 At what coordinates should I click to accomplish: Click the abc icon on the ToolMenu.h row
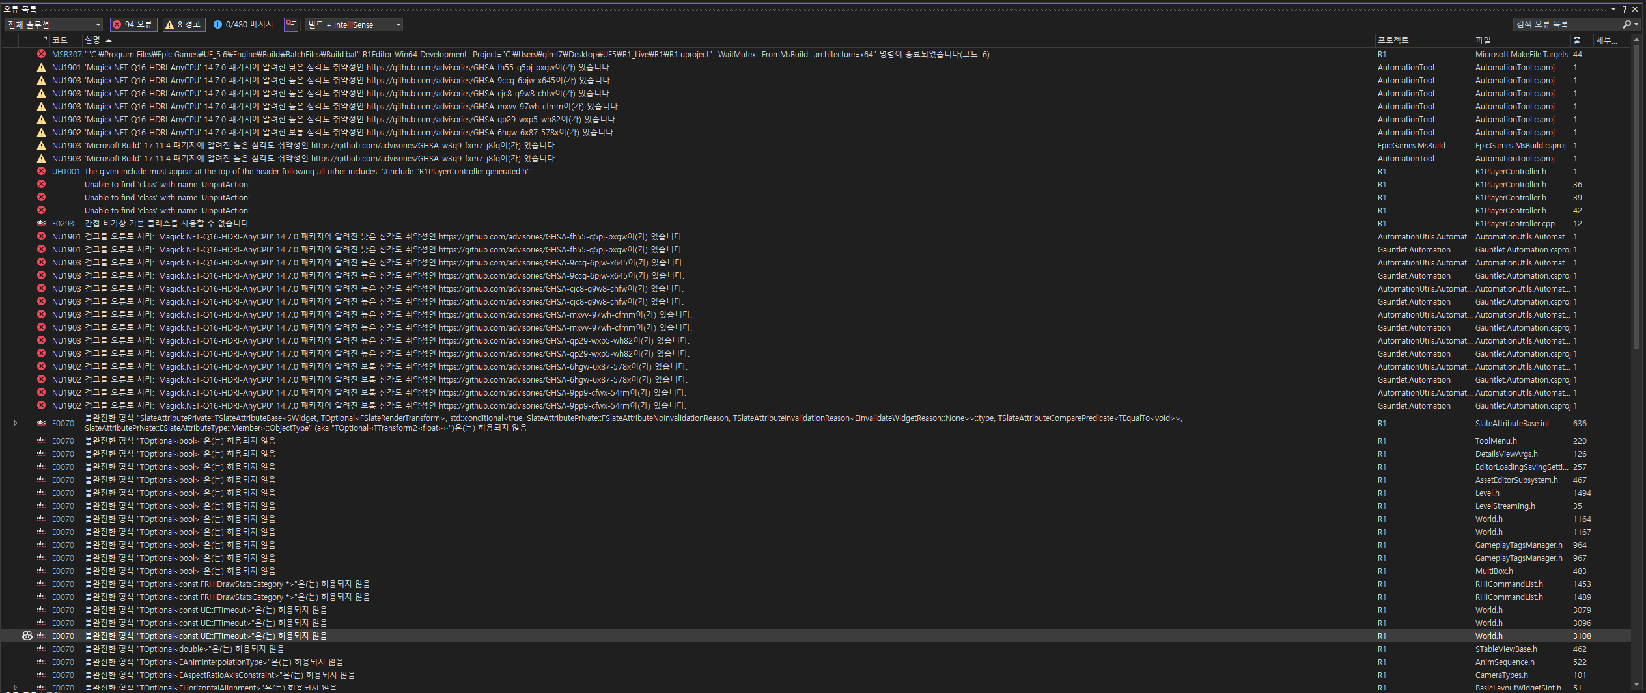coord(41,441)
